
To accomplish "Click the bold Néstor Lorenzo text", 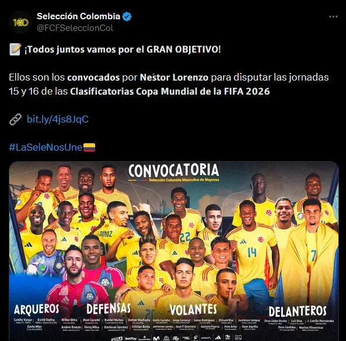I will tap(174, 78).
